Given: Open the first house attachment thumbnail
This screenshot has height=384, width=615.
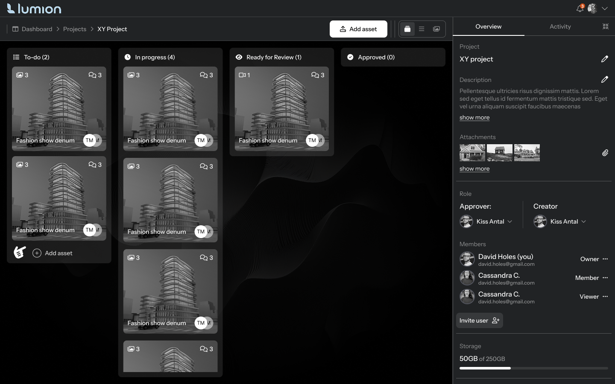Looking at the screenshot, I should 472,153.
